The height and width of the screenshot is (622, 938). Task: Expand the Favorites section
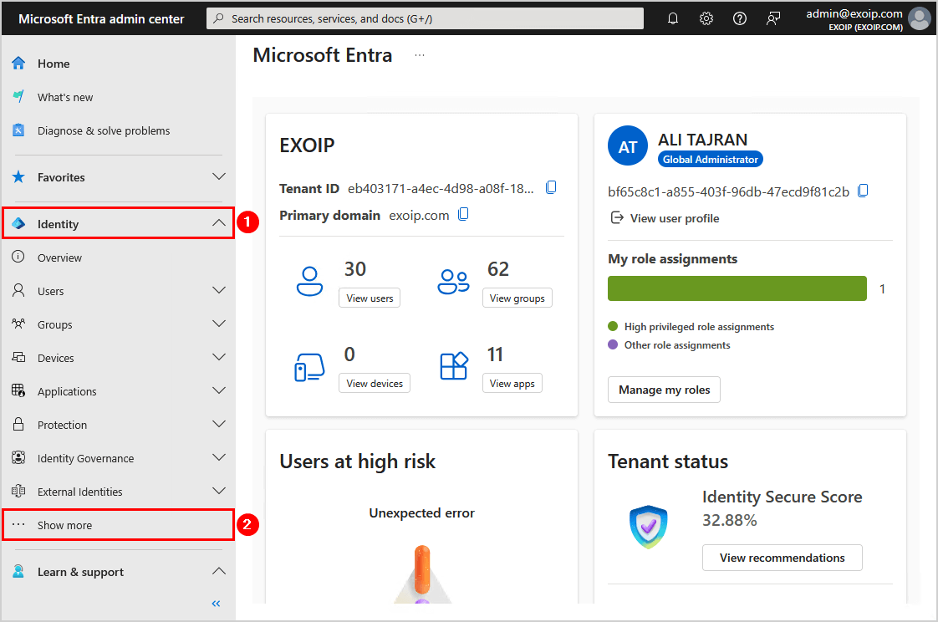[218, 177]
